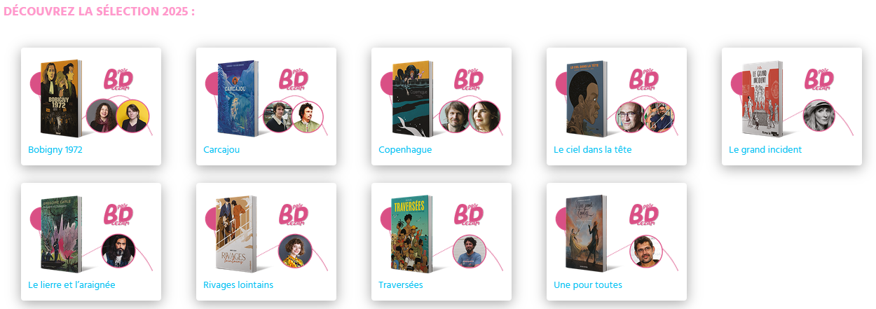Click Prix BD logo on Carcajou card
Image resolution: width=876 pixels, height=309 pixels.
[295, 80]
